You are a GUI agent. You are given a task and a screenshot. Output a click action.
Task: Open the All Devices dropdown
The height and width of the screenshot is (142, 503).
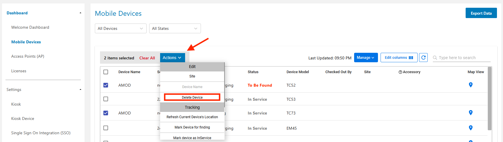(x=120, y=28)
